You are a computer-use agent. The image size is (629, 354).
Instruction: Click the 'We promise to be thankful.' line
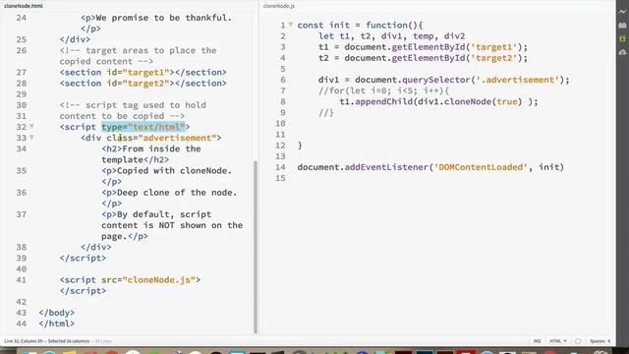156,18
